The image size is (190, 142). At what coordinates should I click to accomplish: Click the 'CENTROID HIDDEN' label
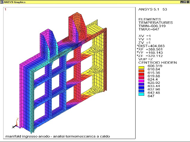pyautogui.click(x=157, y=63)
